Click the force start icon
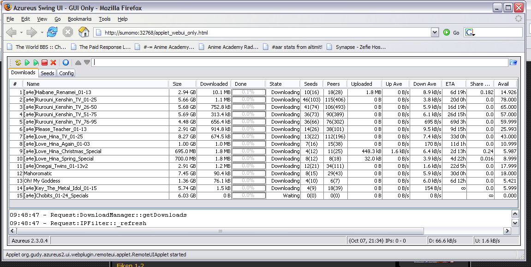Image resolution: width=531 pixels, height=267 pixels. [x=36, y=62]
